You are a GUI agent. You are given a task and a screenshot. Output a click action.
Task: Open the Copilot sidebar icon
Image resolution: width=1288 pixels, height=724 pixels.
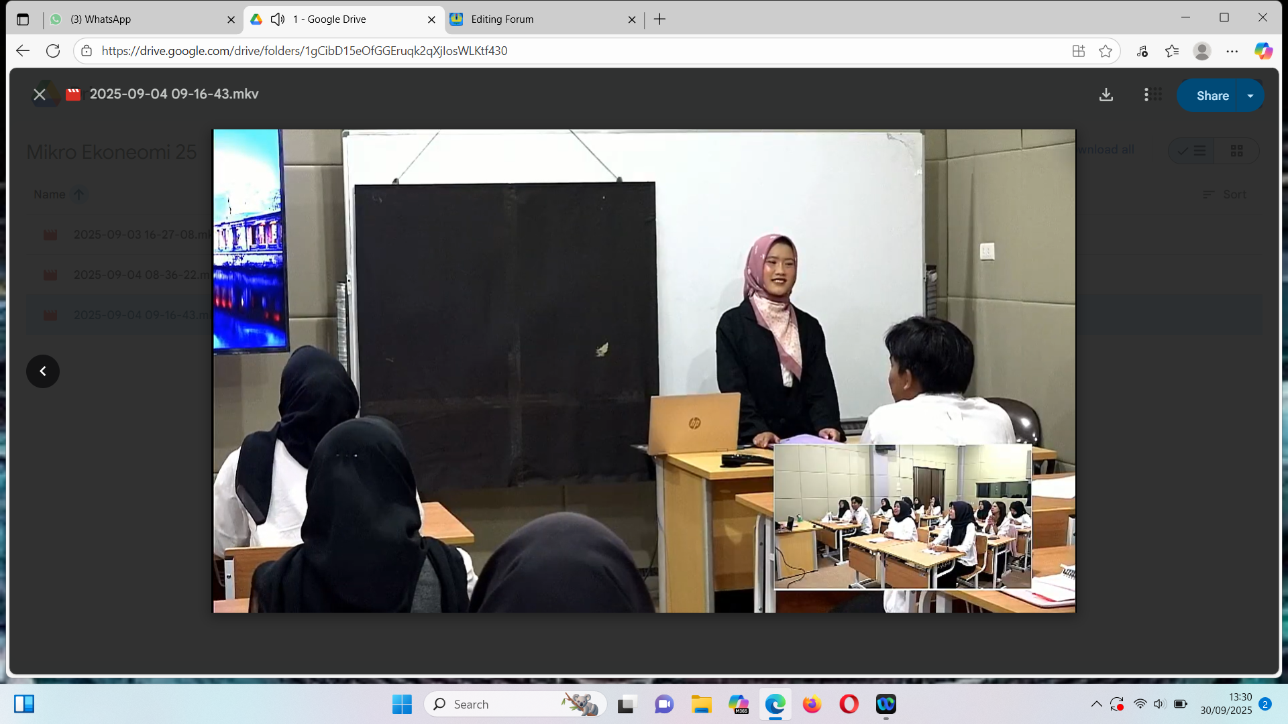(1263, 51)
